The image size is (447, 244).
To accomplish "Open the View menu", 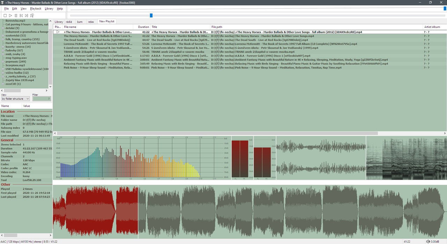I will coord(23,8).
